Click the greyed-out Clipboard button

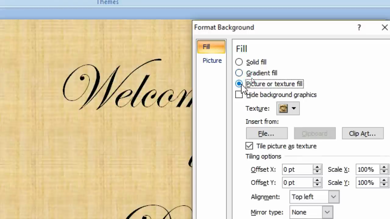click(315, 134)
